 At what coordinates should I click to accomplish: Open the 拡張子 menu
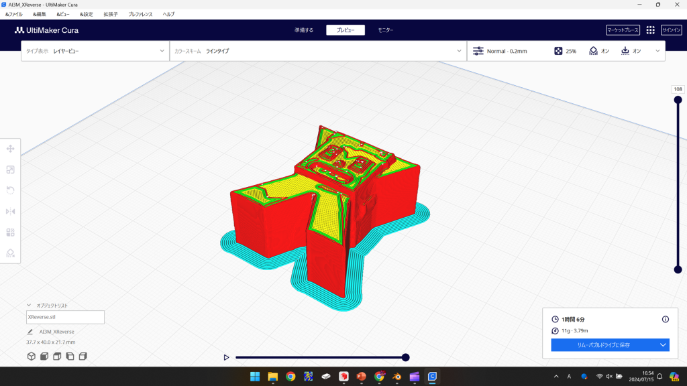pyautogui.click(x=111, y=15)
